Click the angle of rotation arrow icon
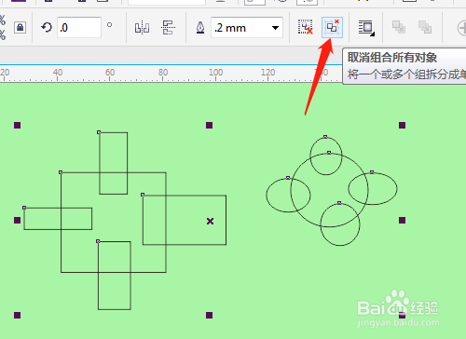The height and width of the screenshot is (339, 466). [47, 28]
